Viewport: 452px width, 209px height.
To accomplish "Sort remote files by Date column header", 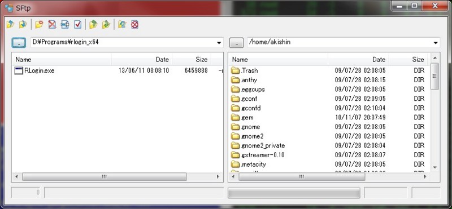I will (x=359, y=60).
